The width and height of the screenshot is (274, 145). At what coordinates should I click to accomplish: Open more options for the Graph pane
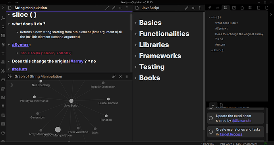(127, 76)
